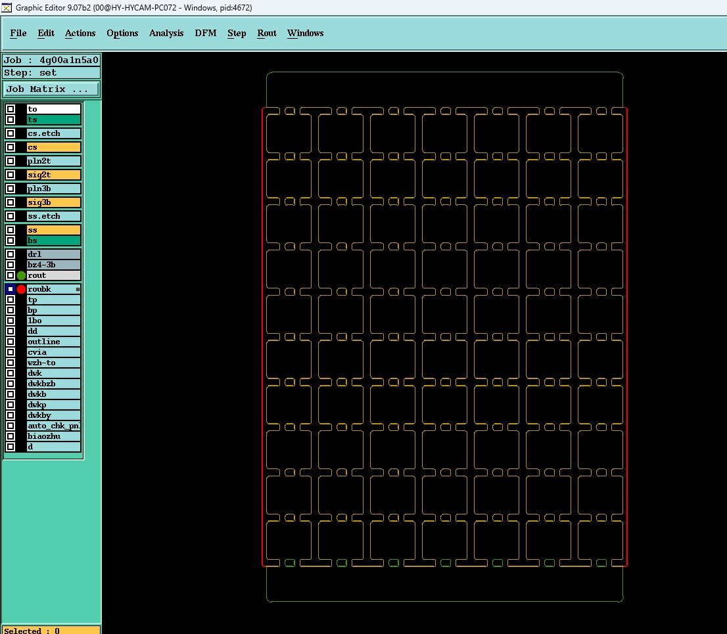Select the tp layer name
The width and height of the screenshot is (727, 634).
(54, 300)
